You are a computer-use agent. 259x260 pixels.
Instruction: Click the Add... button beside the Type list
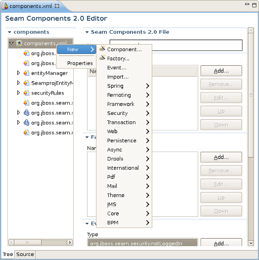point(221,243)
